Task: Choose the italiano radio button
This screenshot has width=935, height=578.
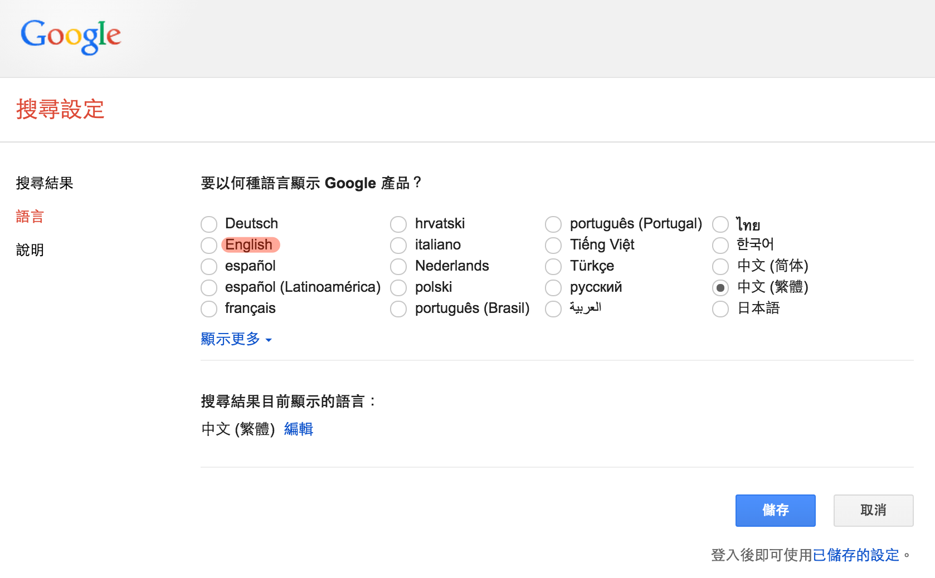Action: (x=398, y=246)
